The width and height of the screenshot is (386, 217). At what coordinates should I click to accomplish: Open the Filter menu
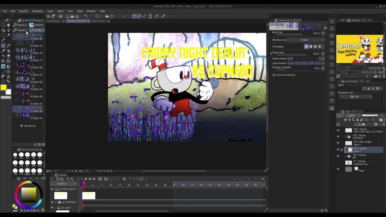(x=80, y=11)
